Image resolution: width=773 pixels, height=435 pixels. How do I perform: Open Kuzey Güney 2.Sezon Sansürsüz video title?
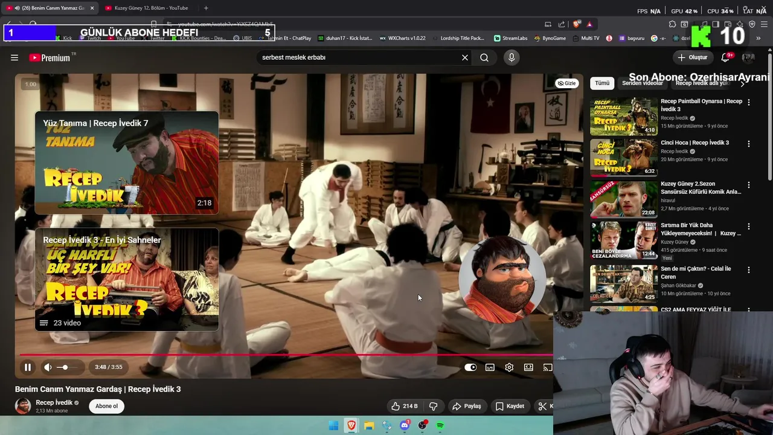click(x=701, y=188)
